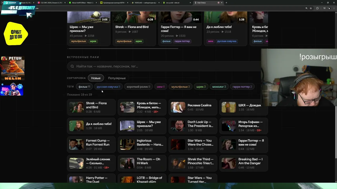
Task: Open the featured card with 45 реплик
Action: pyautogui.click(x=89, y=29)
